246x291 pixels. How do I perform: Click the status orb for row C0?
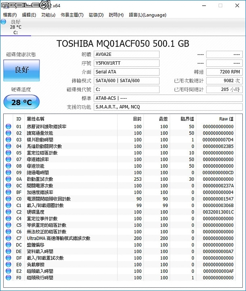(x=8, y=199)
